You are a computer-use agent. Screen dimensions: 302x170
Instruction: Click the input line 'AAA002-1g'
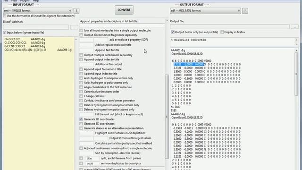25,43
